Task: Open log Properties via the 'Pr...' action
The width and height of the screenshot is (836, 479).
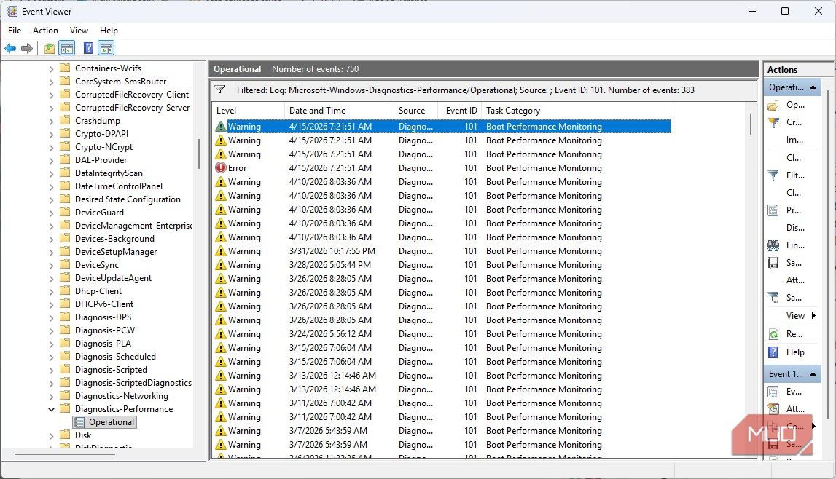Action: click(x=773, y=210)
